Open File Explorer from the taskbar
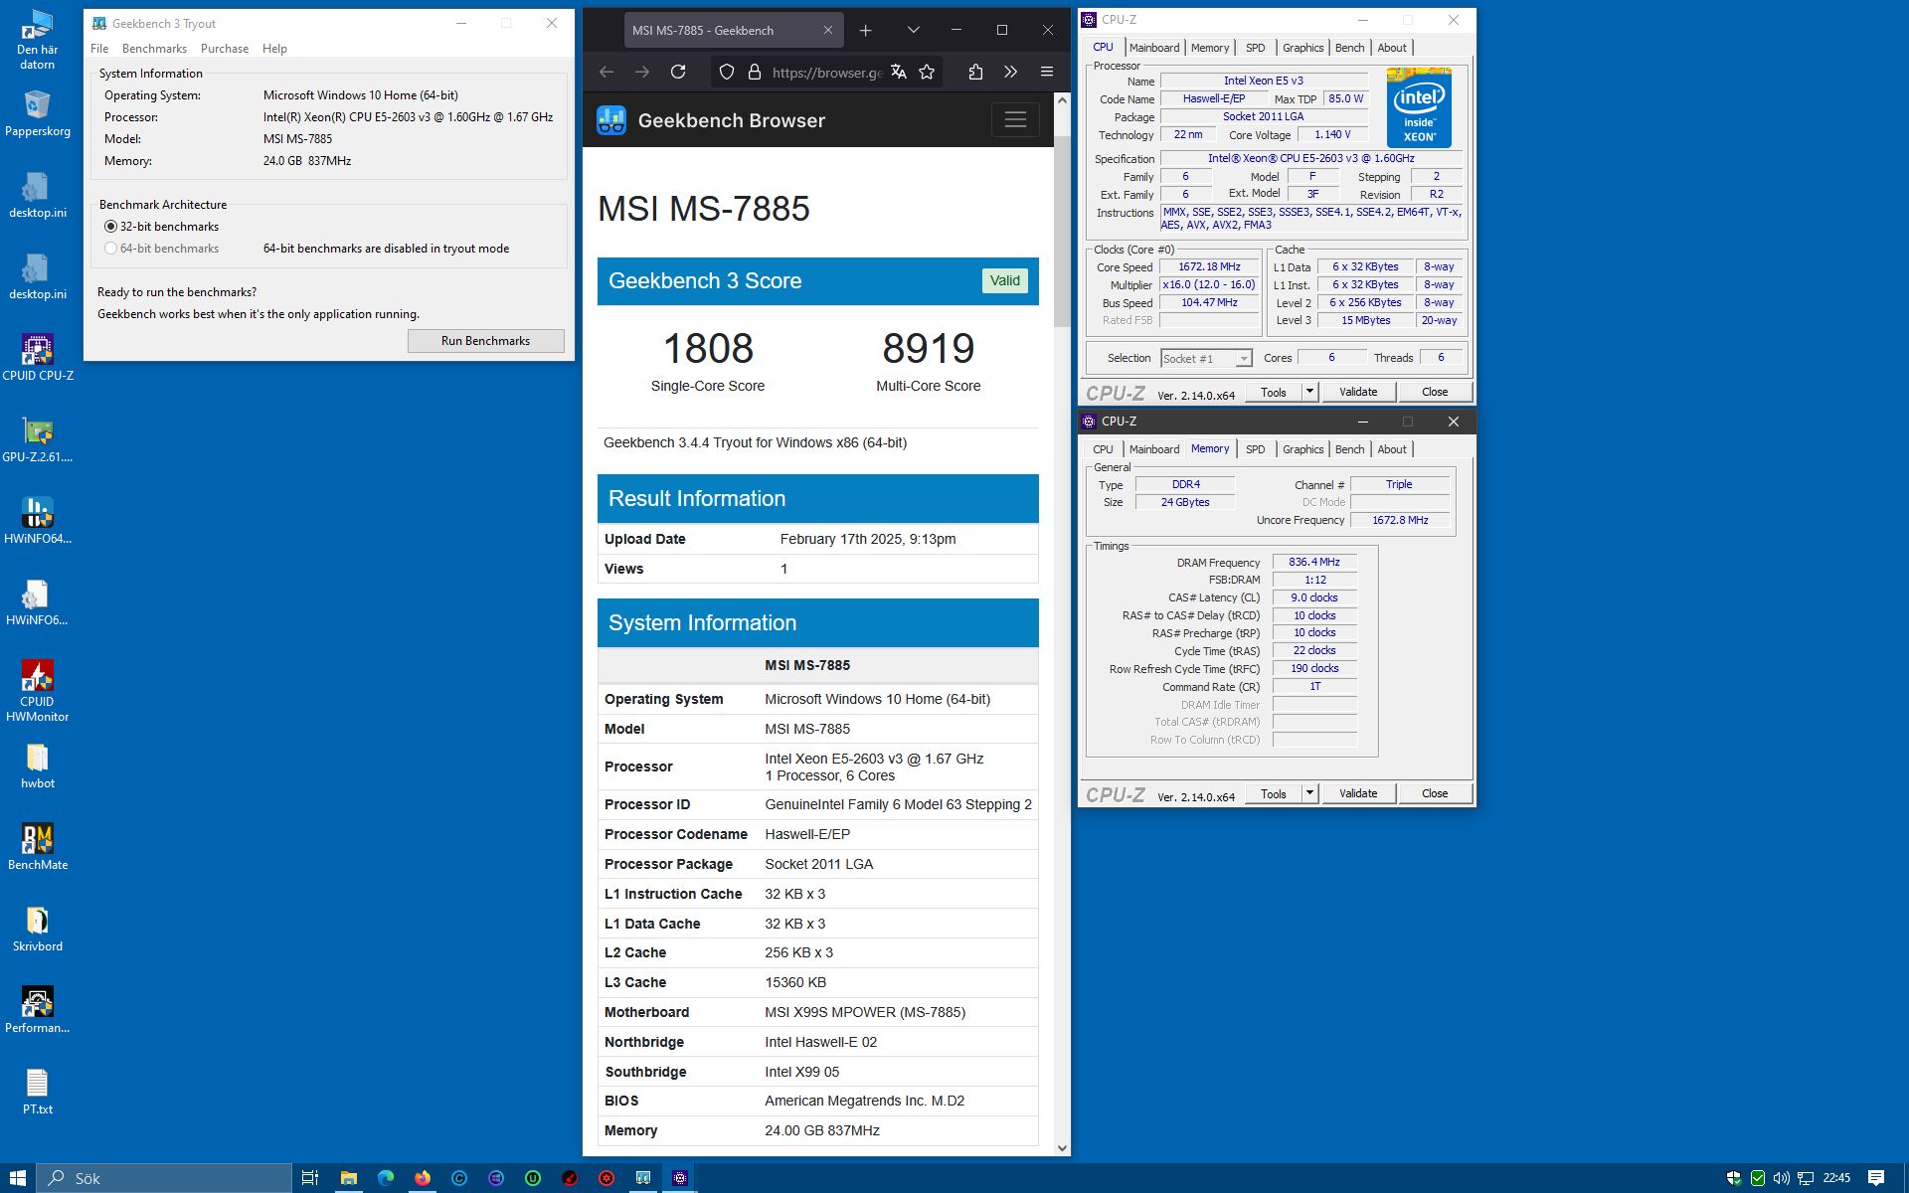1909x1193 pixels. coord(349,1178)
